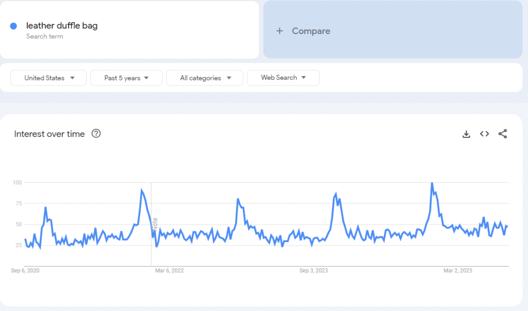Click the Mar 2, 2025 date label
This screenshot has width=528, height=311.
[x=457, y=270]
